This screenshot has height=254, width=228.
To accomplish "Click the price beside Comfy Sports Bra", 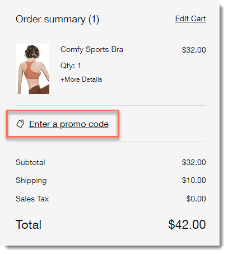I will coord(194,50).
